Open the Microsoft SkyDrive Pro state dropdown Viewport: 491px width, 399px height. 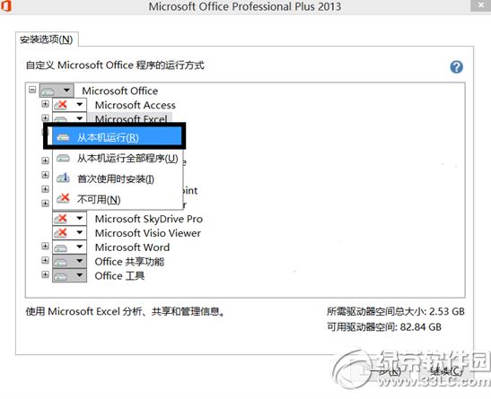tap(69, 219)
